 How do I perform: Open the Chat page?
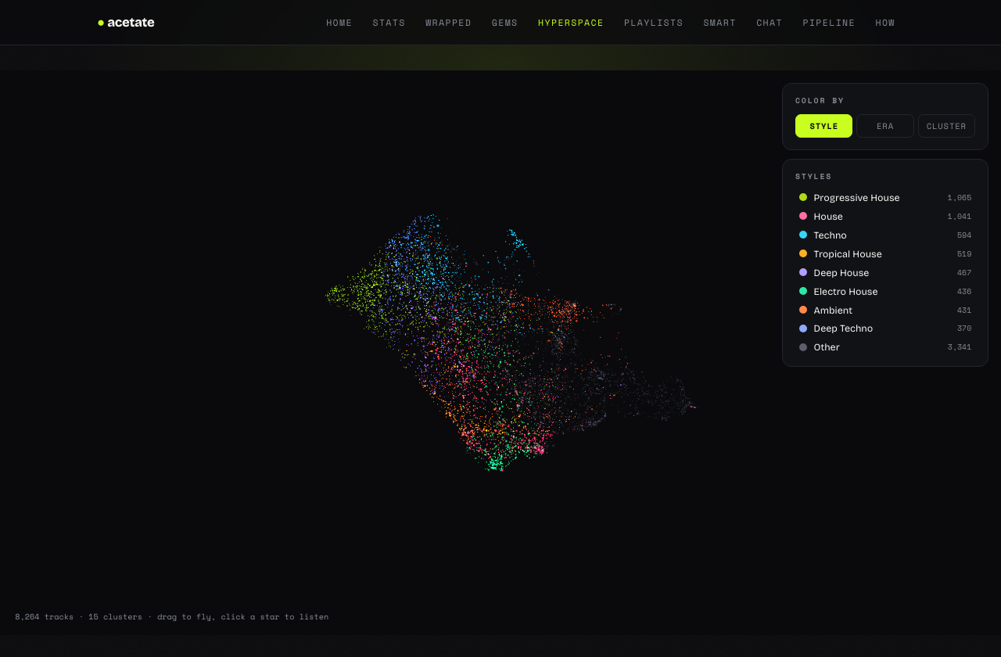769,23
